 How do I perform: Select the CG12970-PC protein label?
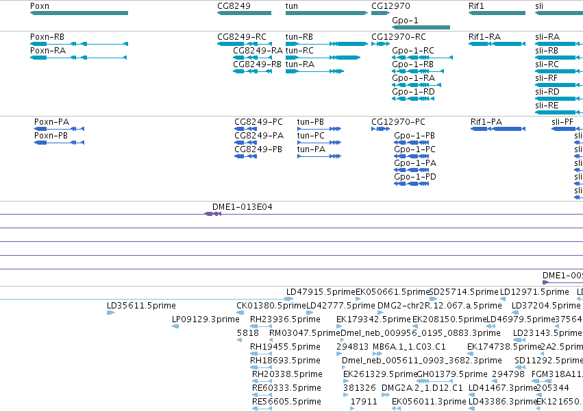point(398,122)
